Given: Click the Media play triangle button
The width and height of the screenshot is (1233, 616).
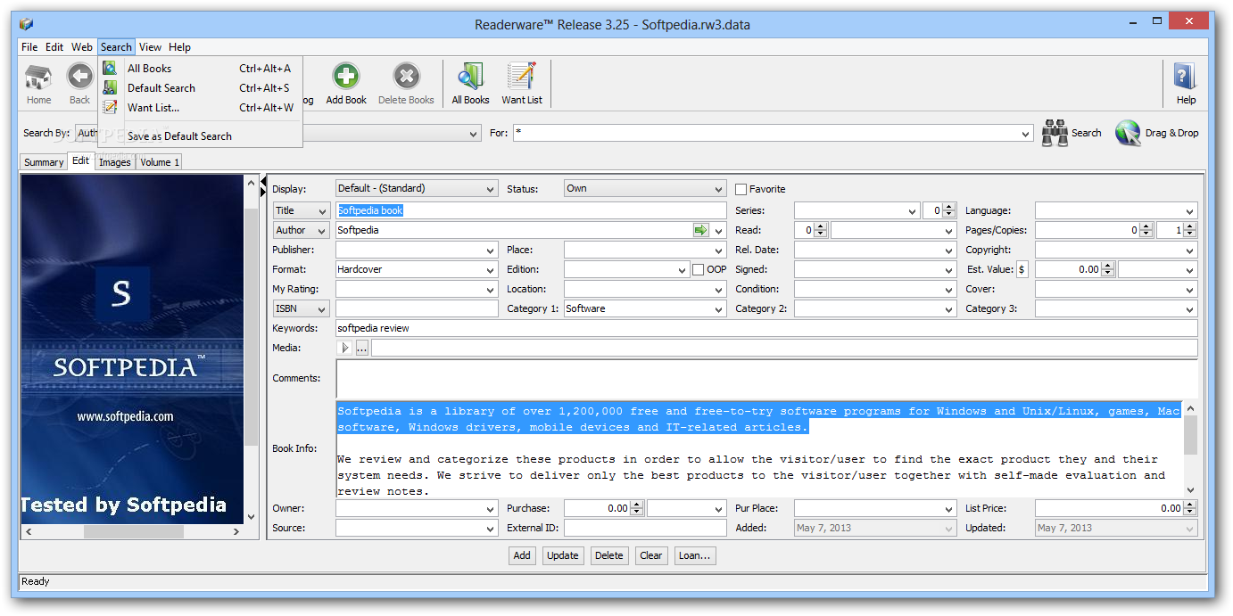Looking at the screenshot, I should coord(344,349).
